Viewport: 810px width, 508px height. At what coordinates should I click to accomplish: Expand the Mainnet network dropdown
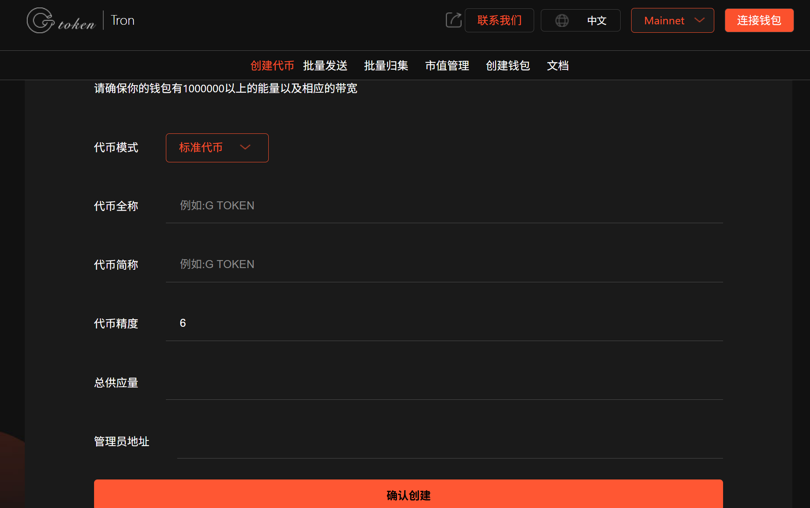[x=672, y=21]
